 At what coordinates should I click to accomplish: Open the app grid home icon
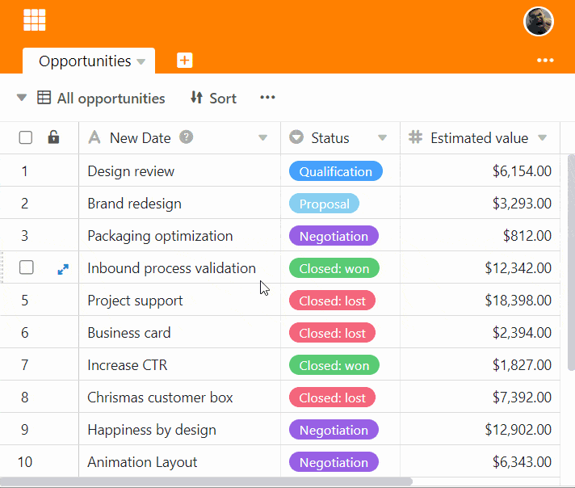35,20
